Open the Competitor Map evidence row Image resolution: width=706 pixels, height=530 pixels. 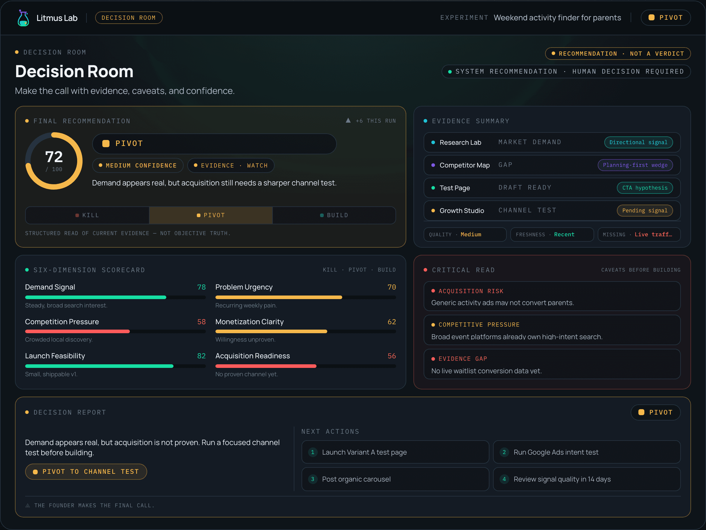pyautogui.click(x=552, y=165)
